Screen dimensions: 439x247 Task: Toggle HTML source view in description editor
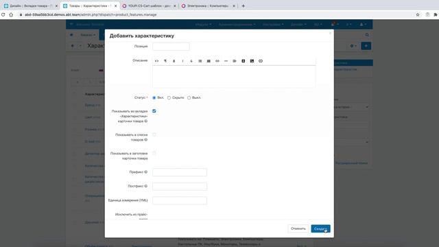coord(156,61)
